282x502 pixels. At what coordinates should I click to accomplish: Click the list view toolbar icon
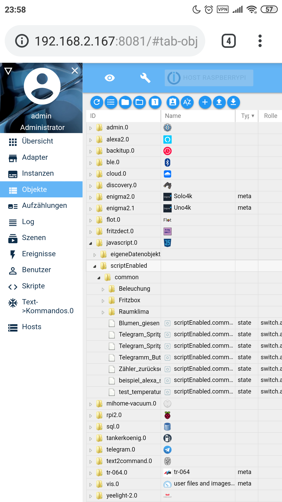click(111, 102)
